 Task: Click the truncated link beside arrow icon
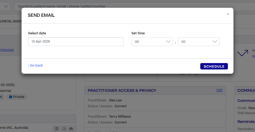coord(253,56)
